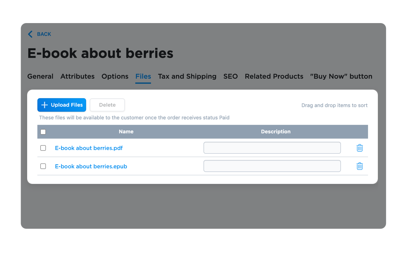Tick the checkbox for E-book about berries.epub
407x262 pixels.
(43, 166)
